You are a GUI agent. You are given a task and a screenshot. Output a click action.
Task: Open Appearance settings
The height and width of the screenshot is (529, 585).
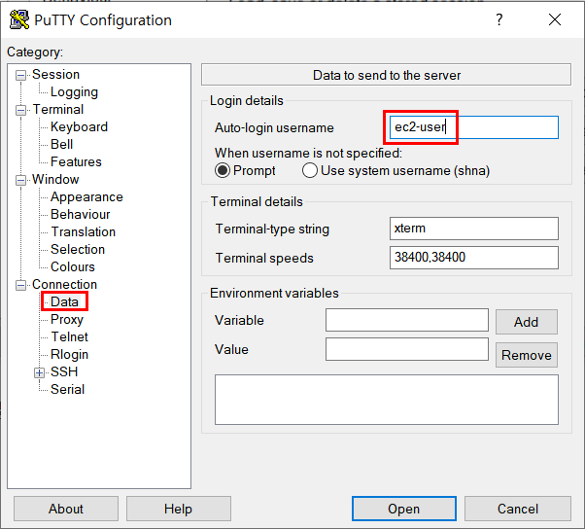[86, 196]
